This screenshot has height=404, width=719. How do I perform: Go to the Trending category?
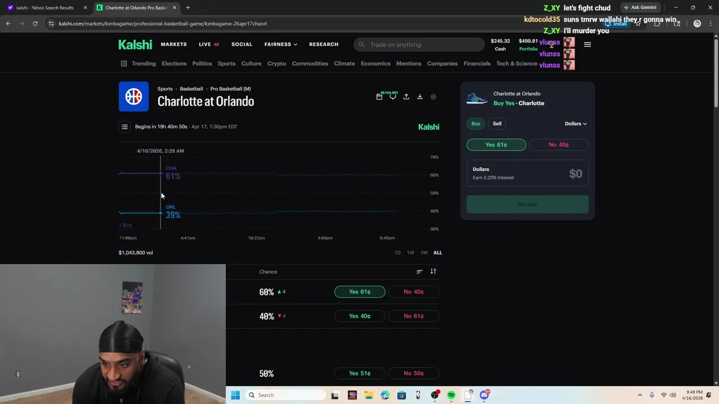[x=144, y=63]
